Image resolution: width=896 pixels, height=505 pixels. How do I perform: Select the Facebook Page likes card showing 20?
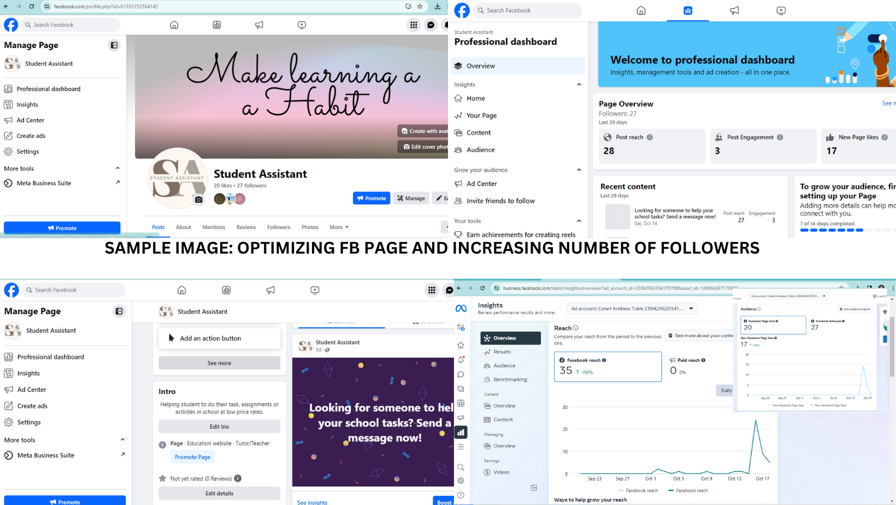coord(773,325)
